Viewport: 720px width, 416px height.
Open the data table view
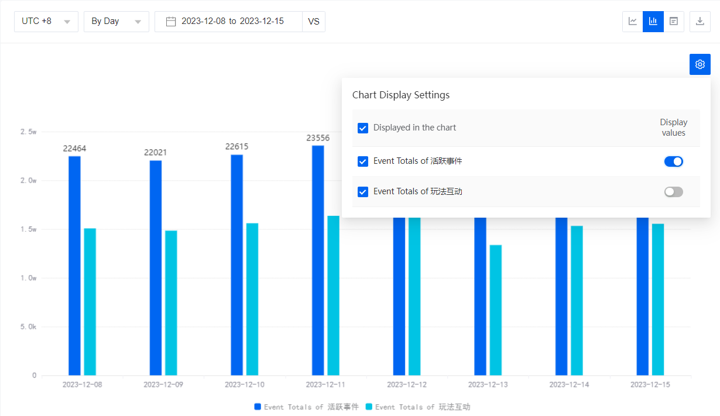point(673,21)
